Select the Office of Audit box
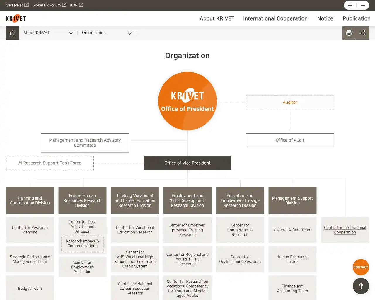Viewport: 375px width, 300px height. point(290,140)
